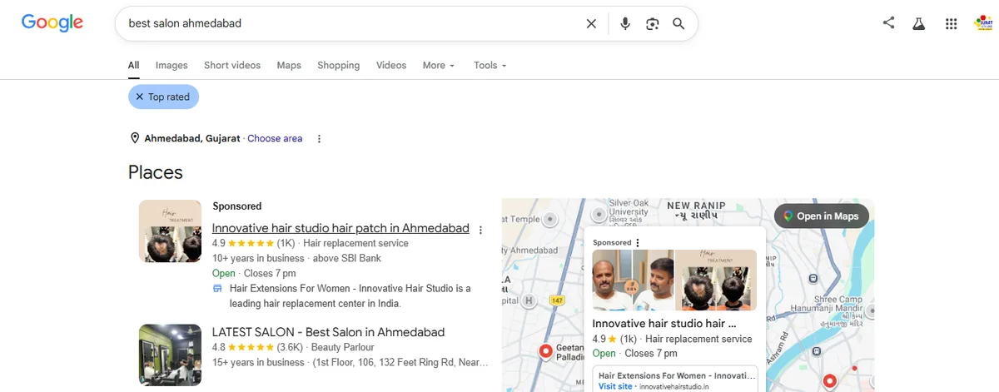Click Innovative hair studio 4.9 rating stars
Viewport: 999px width, 392px height.
click(251, 244)
